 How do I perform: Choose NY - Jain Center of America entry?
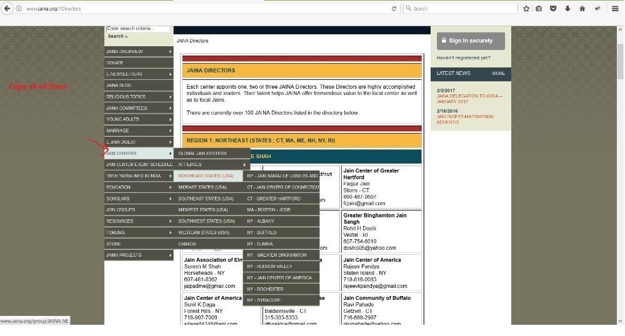281,277
